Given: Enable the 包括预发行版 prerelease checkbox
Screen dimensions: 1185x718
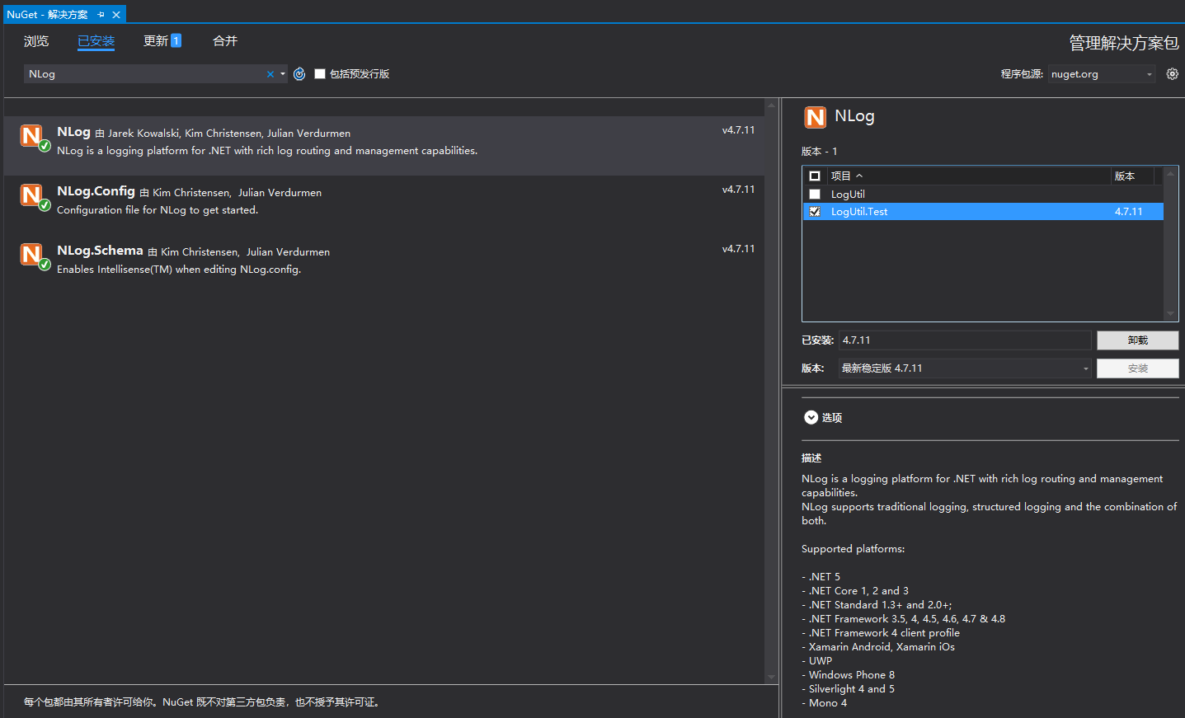Looking at the screenshot, I should click(x=320, y=74).
